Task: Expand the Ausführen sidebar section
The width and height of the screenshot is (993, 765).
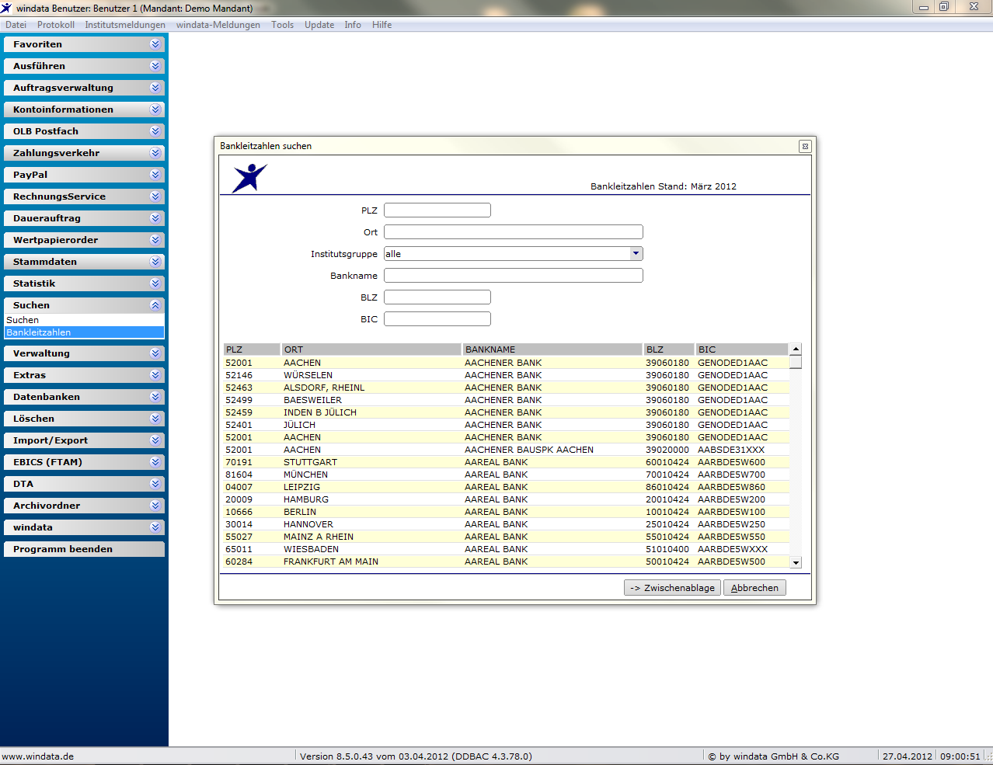Action: [x=84, y=66]
